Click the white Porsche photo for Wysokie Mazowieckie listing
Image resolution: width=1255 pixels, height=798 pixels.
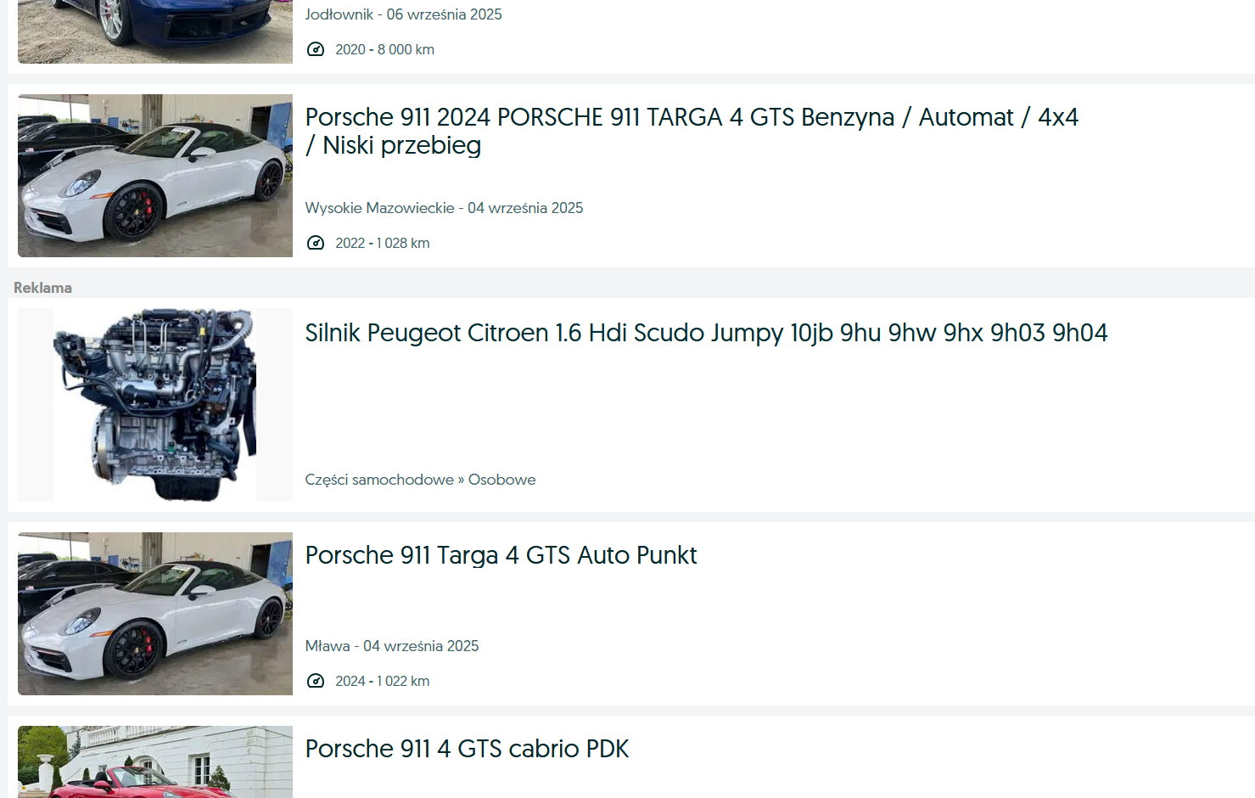(155, 176)
